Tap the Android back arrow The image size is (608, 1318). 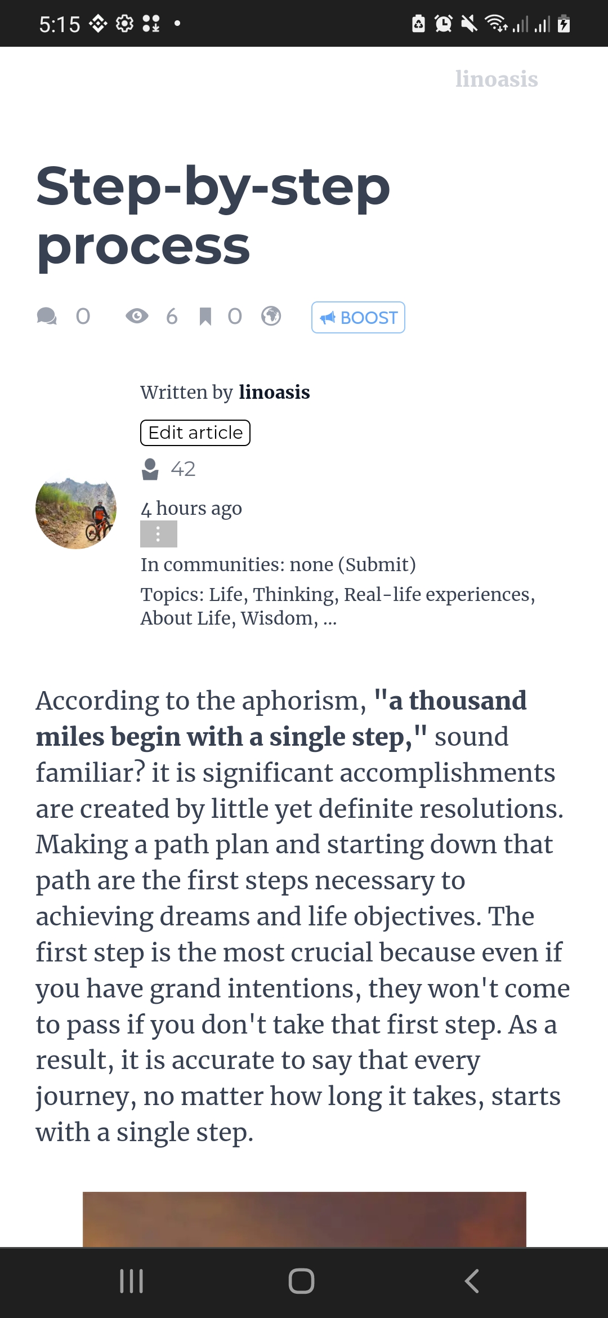[x=472, y=1281]
